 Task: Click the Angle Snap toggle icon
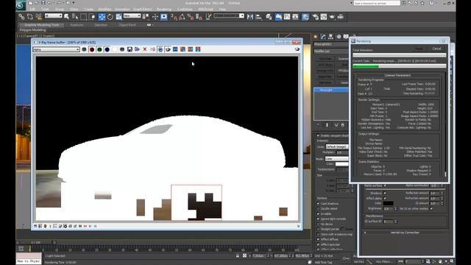point(182,17)
